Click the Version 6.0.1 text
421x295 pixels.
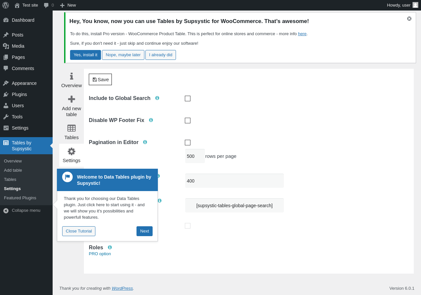click(402, 288)
